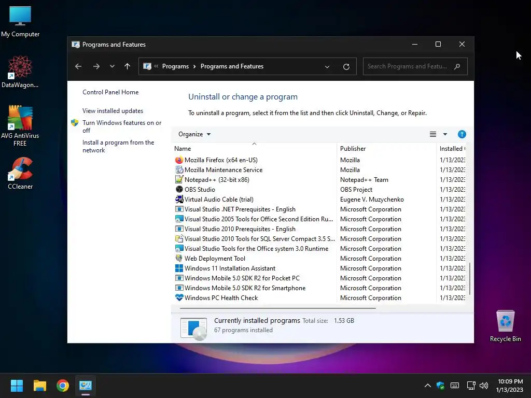
Task: Open the view options dropdown arrow
Action: point(445,134)
